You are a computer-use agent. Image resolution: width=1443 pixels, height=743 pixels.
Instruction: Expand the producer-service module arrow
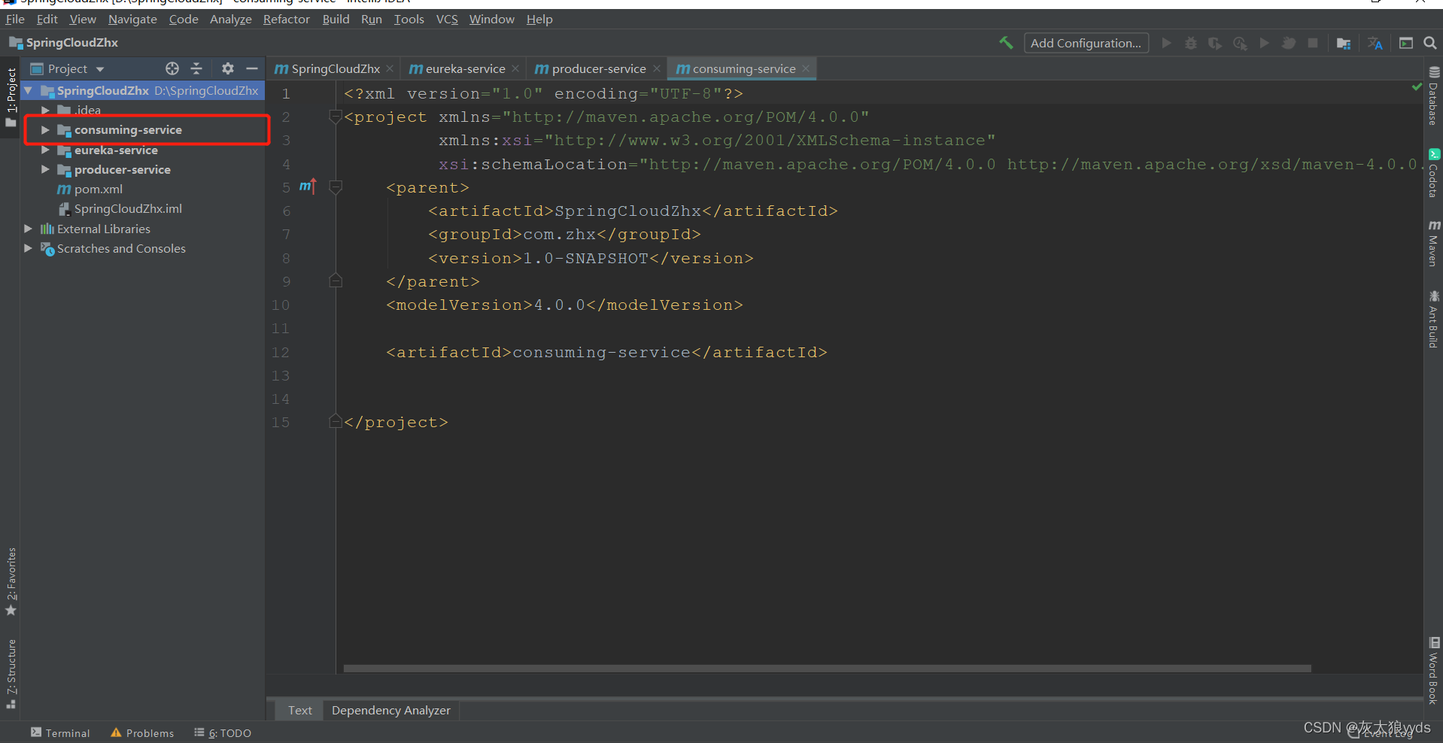pos(45,169)
